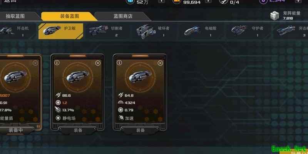Remove the blueprint card with 静电场 skill
This screenshot has height=154, width=308.
pos(98,63)
